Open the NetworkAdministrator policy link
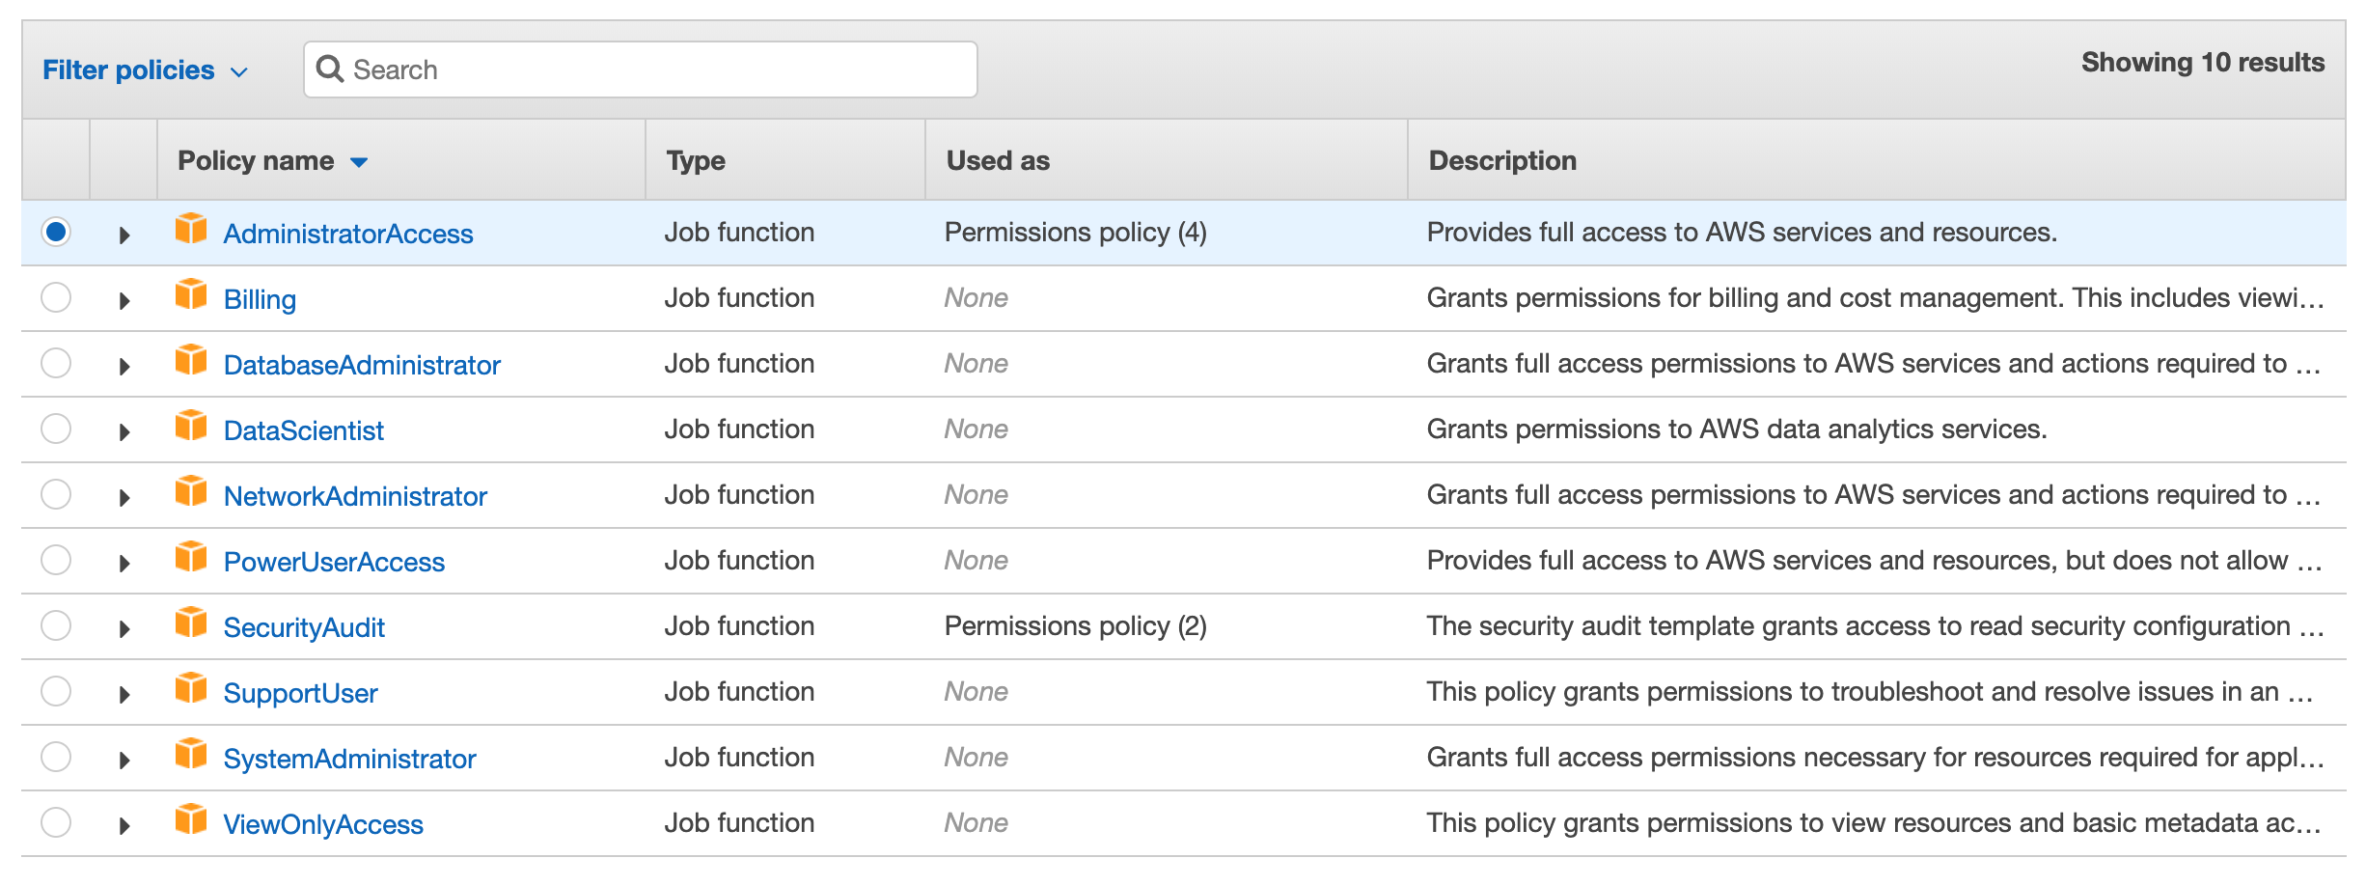Viewport: 2366px width, 886px height. [x=355, y=496]
